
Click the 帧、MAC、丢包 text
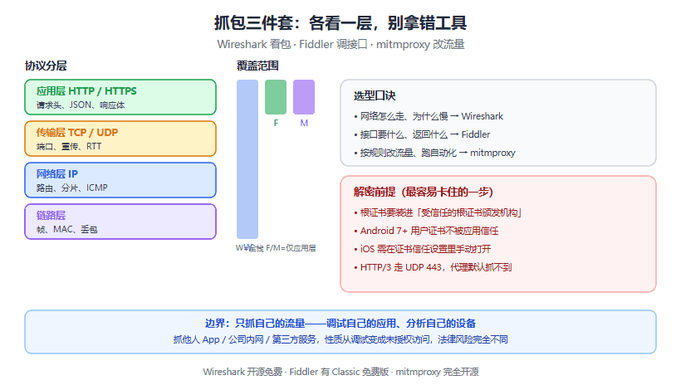pos(67,230)
